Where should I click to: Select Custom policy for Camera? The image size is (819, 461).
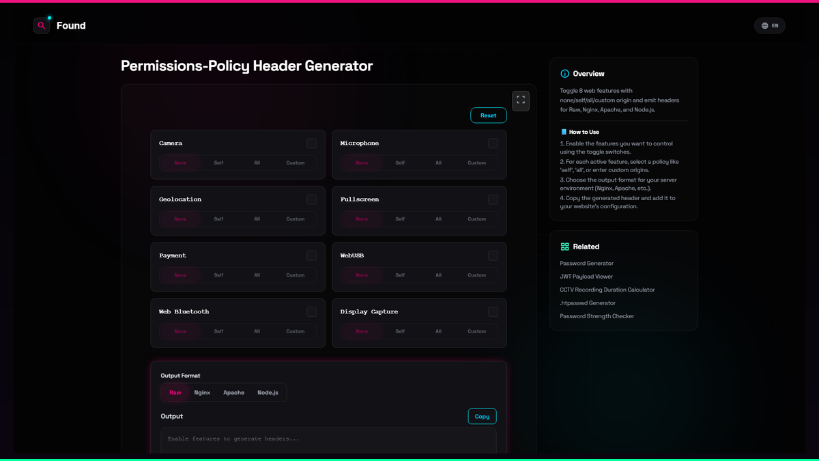coord(296,163)
